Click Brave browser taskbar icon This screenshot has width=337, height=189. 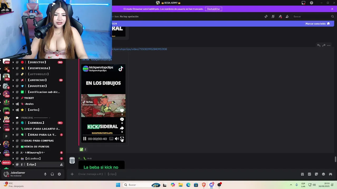(x=204, y=185)
